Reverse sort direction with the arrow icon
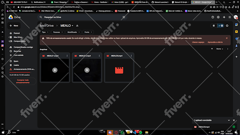Image resolution: width=240 pixels, height=135 pixels. (x=212, y=49)
